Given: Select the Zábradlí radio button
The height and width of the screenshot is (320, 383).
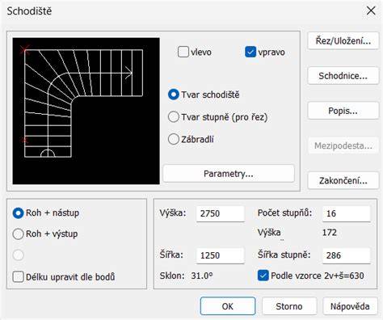Looking at the screenshot, I should pyautogui.click(x=174, y=139).
